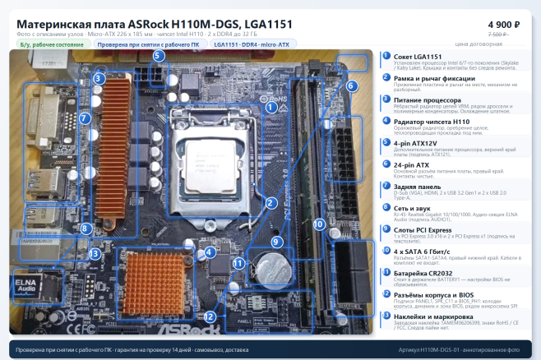Click the legend entry 'Батарейка CR2032'
541x360 pixels.
coord(455,278)
